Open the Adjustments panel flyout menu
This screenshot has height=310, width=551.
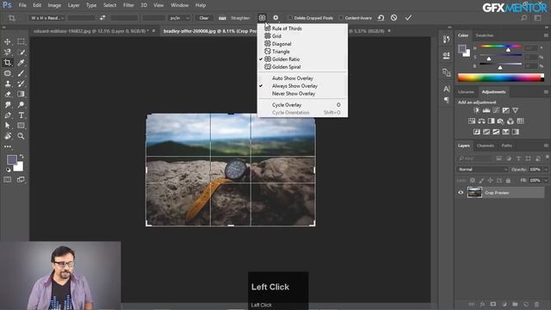point(546,92)
